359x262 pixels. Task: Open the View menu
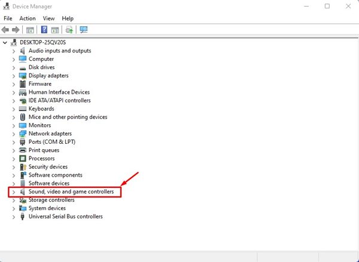pos(48,19)
